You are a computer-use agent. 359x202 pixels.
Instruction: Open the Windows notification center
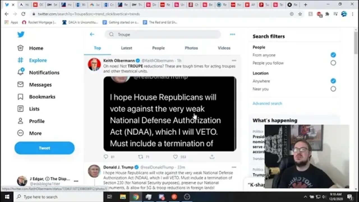[x=350, y=197]
